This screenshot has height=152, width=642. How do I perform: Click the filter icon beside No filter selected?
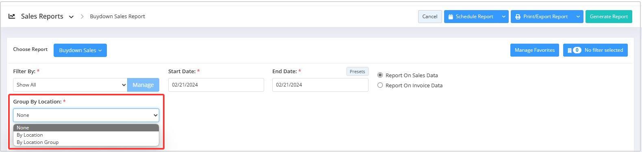pyautogui.click(x=570, y=50)
